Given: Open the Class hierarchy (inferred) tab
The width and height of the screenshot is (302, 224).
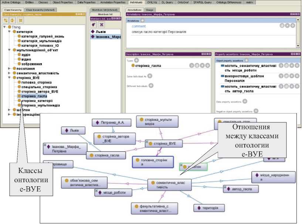Looking at the screenshot, I should coord(40,10).
